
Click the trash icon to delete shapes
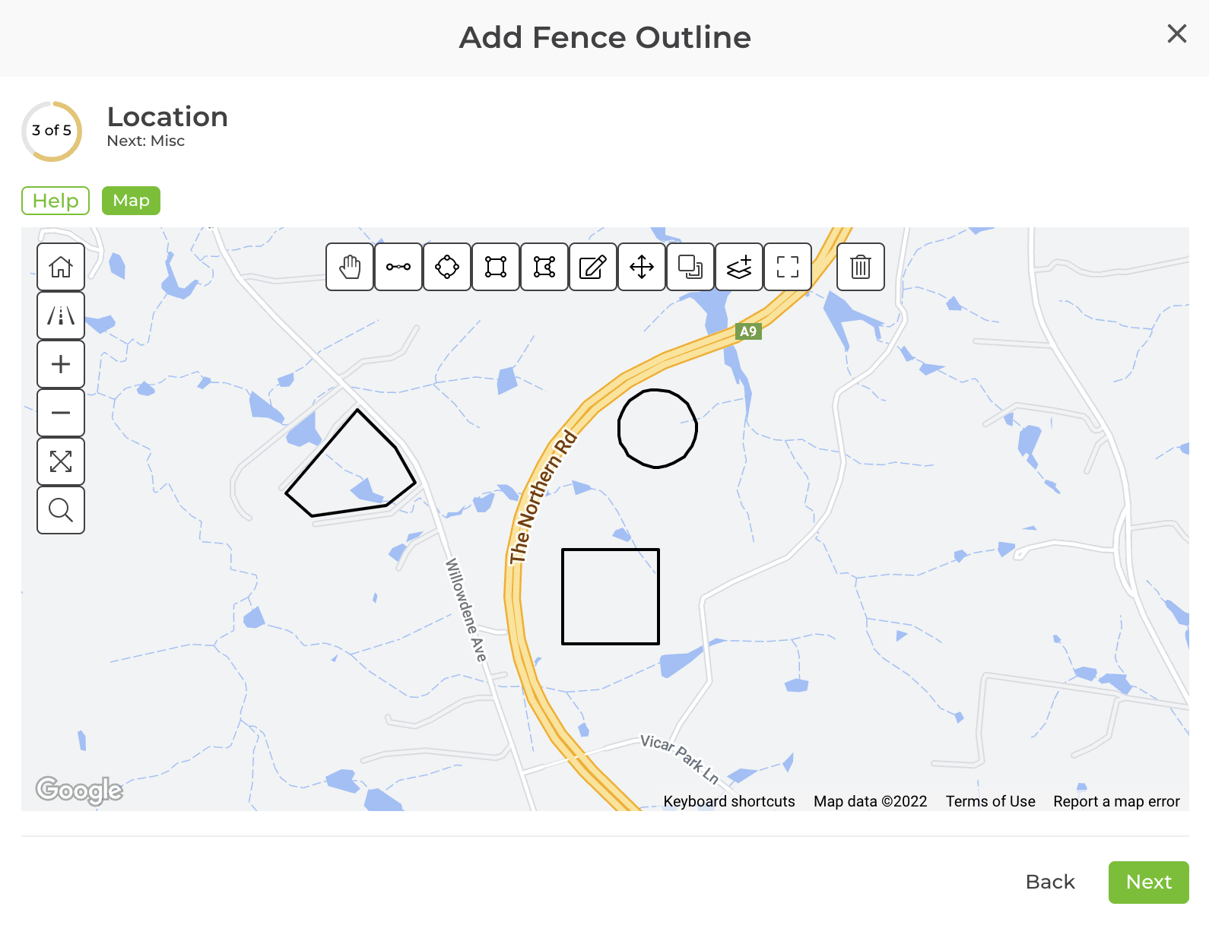860,268
